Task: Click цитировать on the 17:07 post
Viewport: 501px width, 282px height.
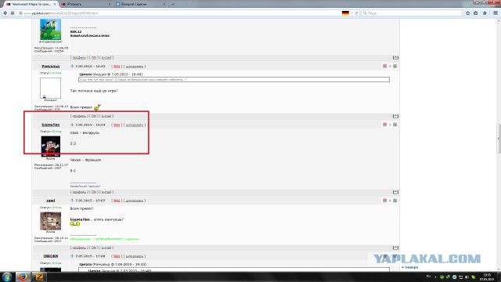Action: pos(134,201)
